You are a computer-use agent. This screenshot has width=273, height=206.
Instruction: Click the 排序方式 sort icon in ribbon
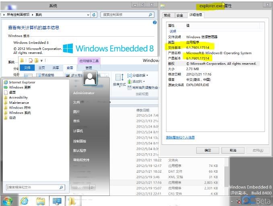(119, 80)
